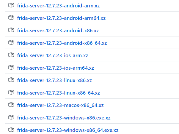Viewport: 179px width, 134px height.
Task: Download frida-server-12.7.23-ios-arm.xz
Action: (53, 55)
